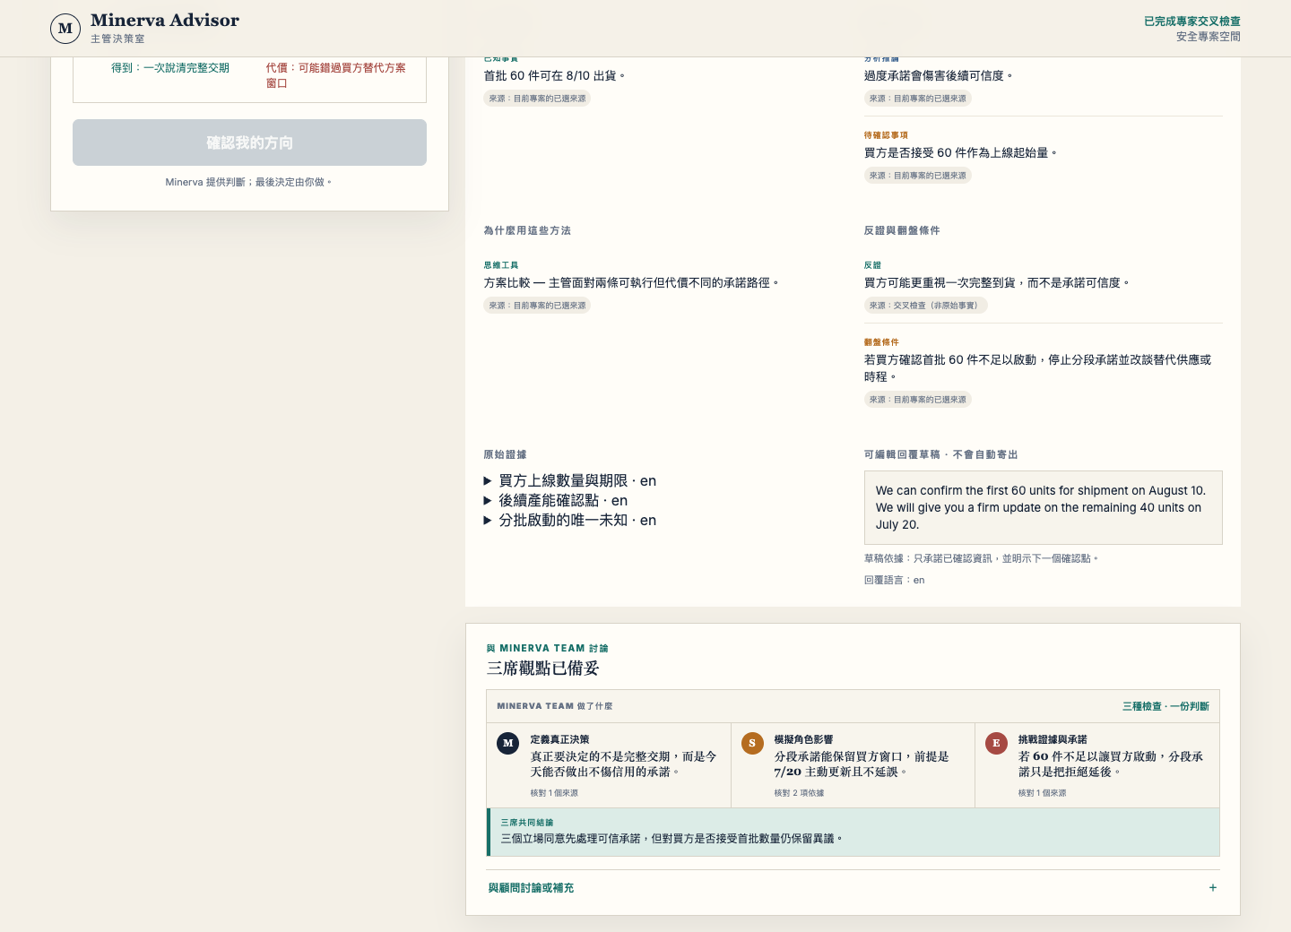
Task: Click the source tag under 首批 60 件可在 8/10 出貨
Action: [537, 99]
